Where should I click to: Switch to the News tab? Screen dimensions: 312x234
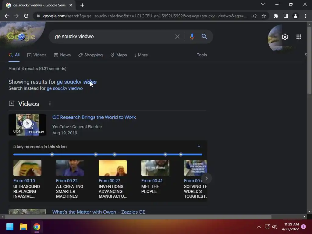[62, 55]
